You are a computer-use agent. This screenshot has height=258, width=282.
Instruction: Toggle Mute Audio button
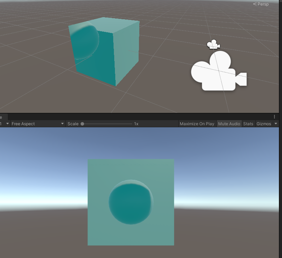click(229, 124)
